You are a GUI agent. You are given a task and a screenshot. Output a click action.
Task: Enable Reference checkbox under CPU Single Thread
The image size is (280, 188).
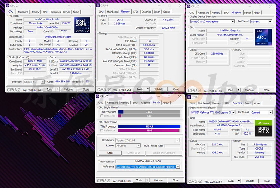(102, 116)
